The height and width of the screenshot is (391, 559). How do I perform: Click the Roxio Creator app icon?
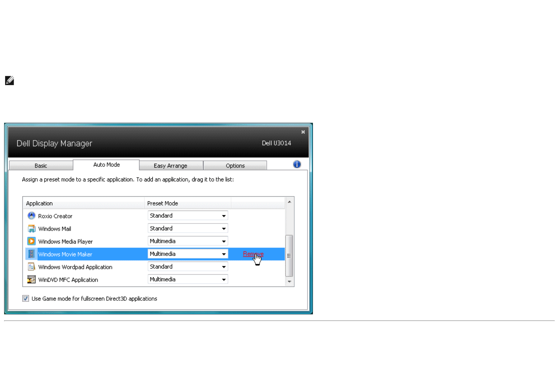(x=31, y=216)
